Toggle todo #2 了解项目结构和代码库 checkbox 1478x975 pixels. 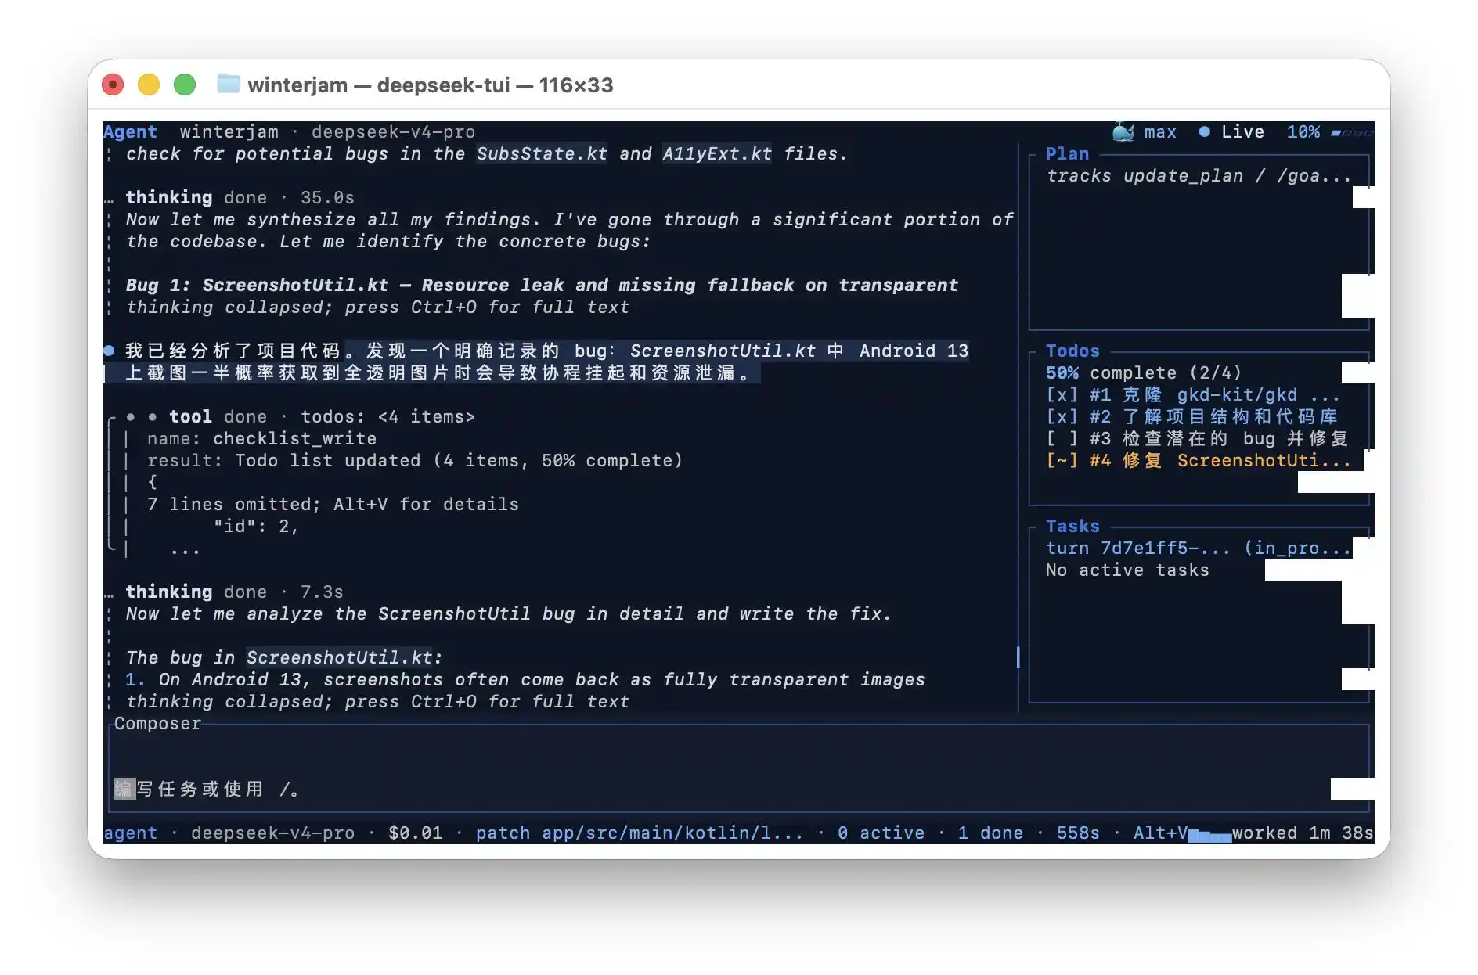pos(1062,416)
